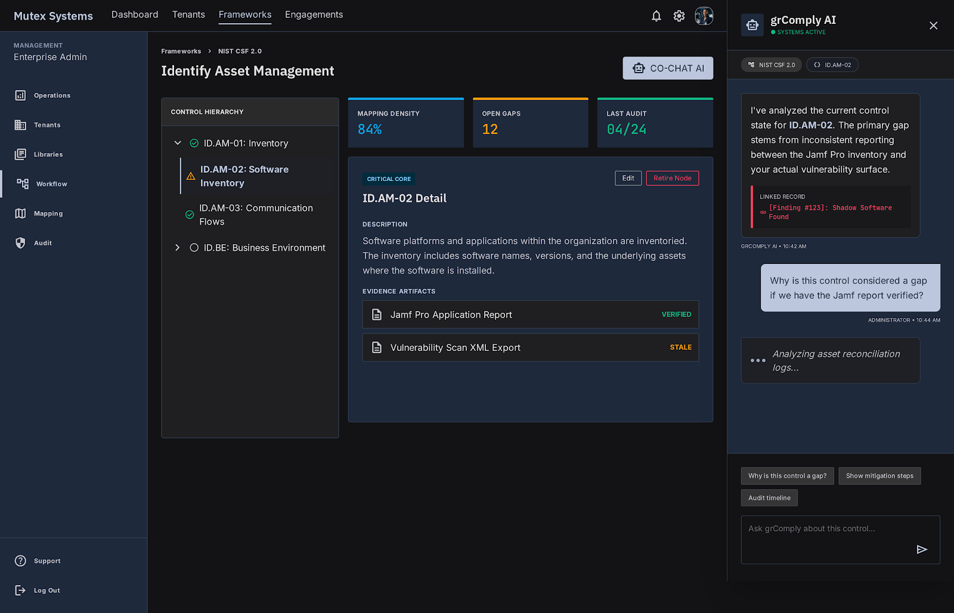The image size is (954, 613).
Task: Click the link icon in Linked Record
Action: pos(763,212)
